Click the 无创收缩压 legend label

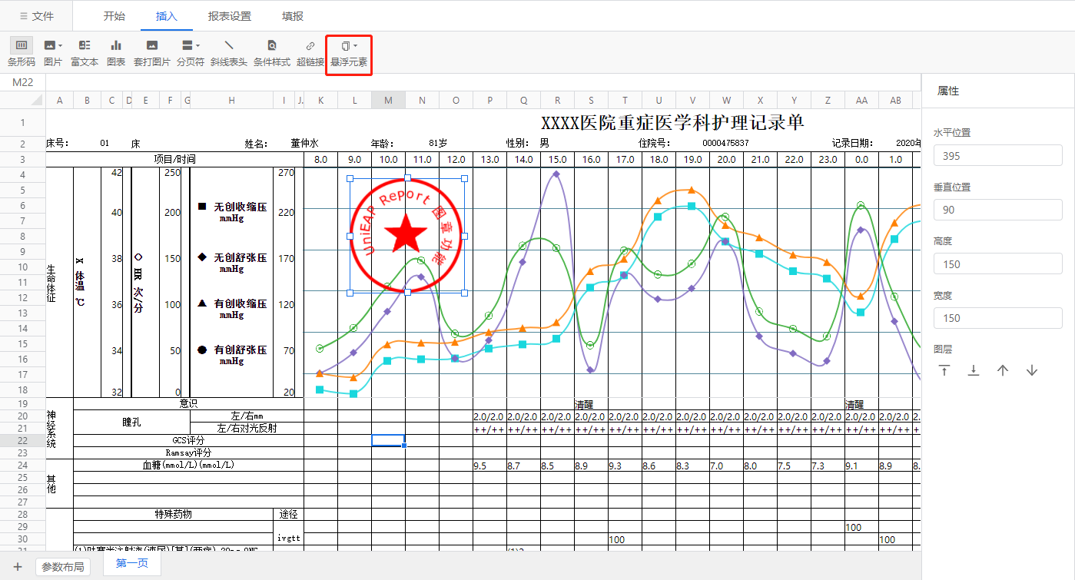click(241, 207)
